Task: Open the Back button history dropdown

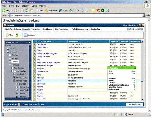Action: [12, 11]
